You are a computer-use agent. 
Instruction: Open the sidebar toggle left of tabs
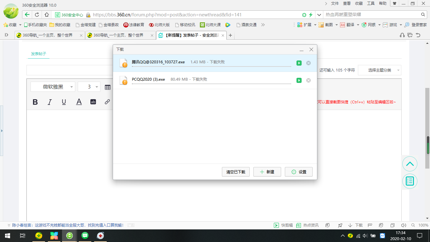tap(7, 35)
